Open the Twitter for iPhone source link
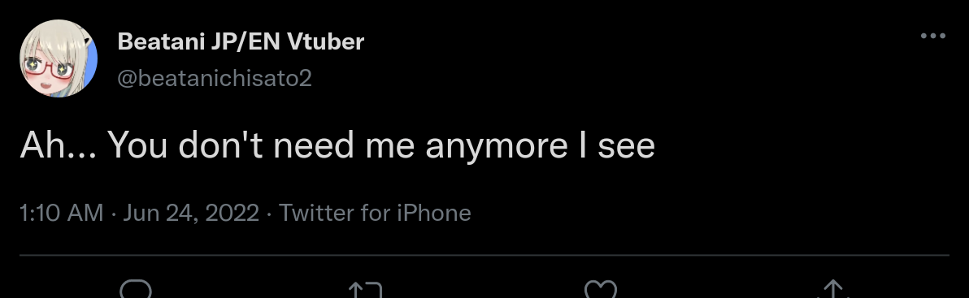The width and height of the screenshot is (969, 298). coord(375,213)
